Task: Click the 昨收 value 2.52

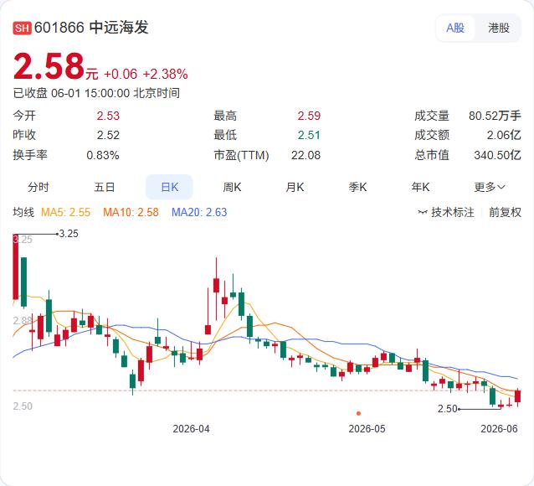Action: tap(108, 135)
